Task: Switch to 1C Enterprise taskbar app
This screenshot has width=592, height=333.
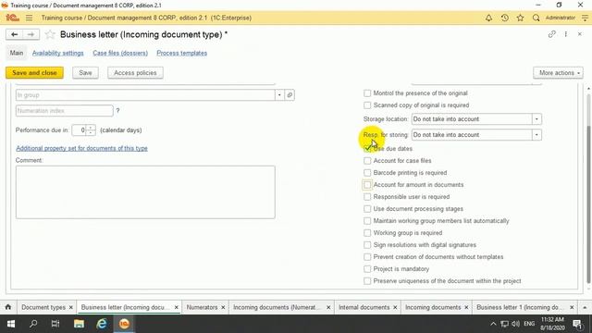Action: (x=124, y=324)
